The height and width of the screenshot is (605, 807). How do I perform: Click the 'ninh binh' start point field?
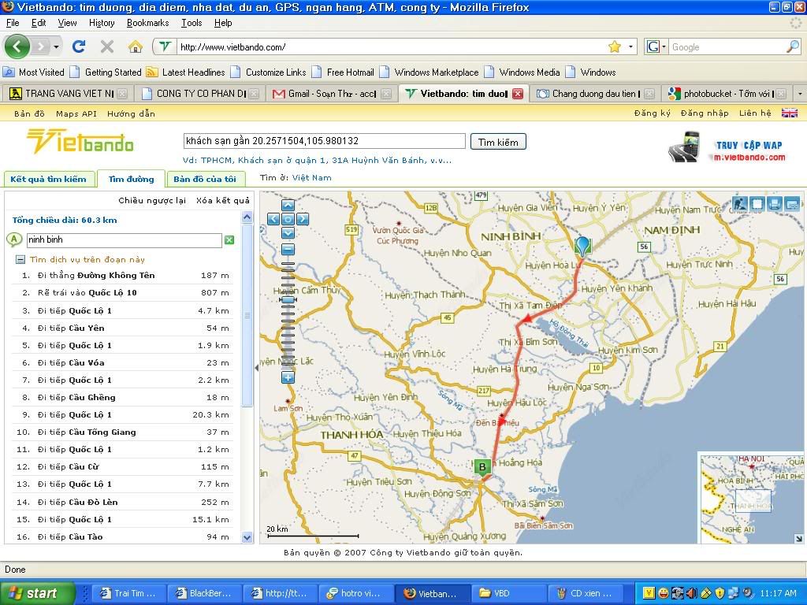click(x=124, y=239)
